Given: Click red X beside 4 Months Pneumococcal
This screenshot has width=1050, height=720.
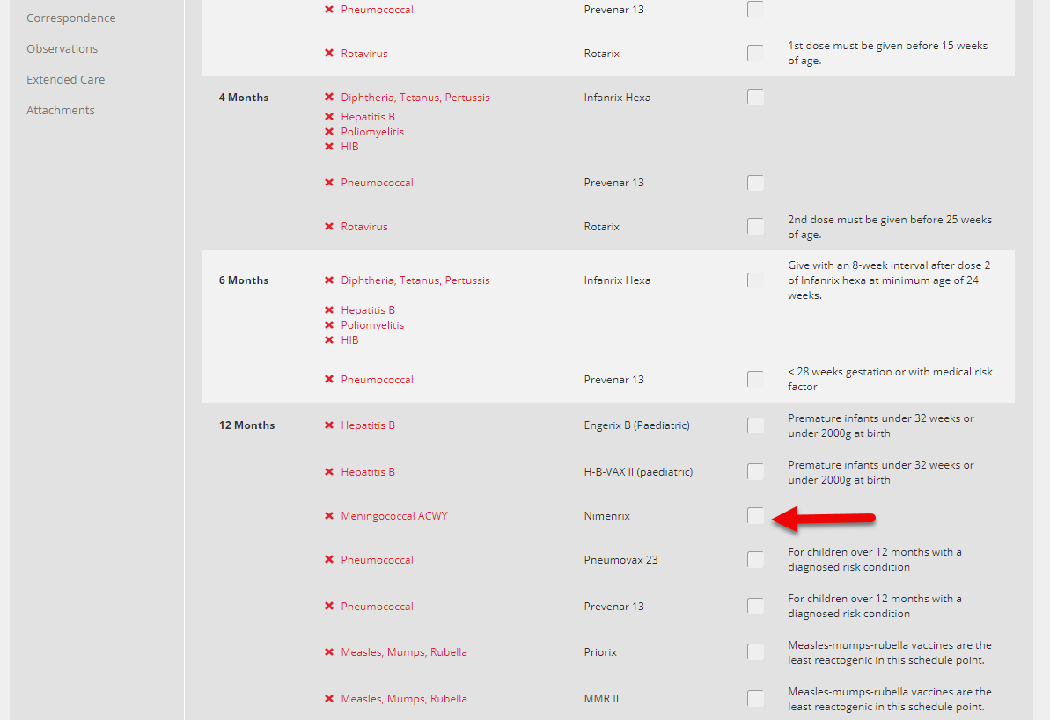Looking at the screenshot, I should [329, 183].
